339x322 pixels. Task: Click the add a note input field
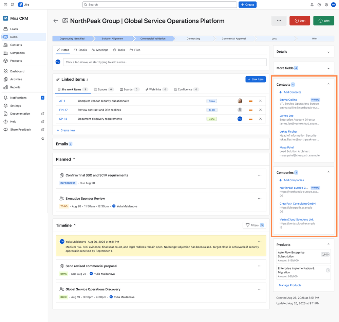tap(165, 62)
